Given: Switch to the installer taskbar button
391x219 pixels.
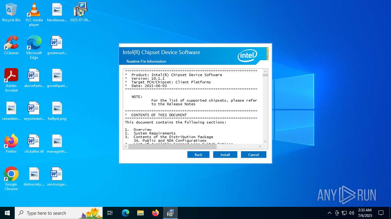Looking at the screenshot, I should click(170, 213).
